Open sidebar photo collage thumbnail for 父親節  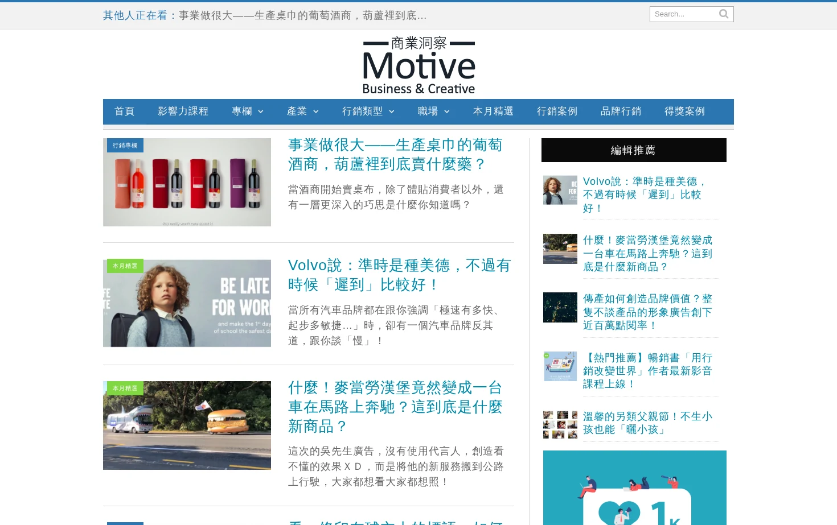pos(560,424)
